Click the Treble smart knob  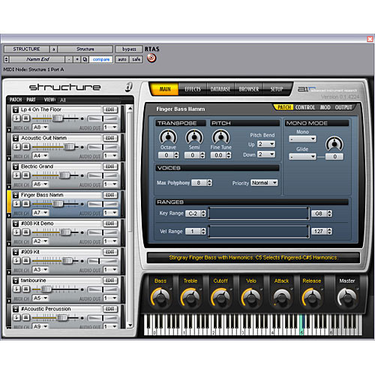tap(190, 297)
